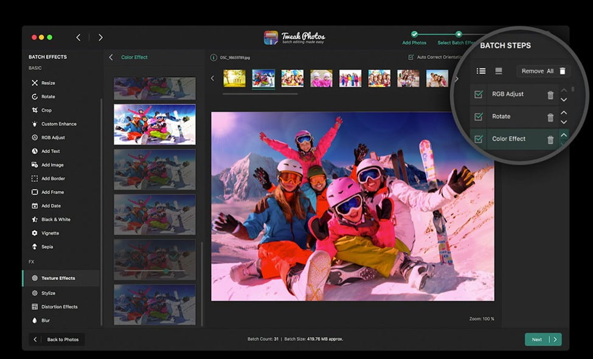The width and height of the screenshot is (593, 359).
Task: Select the Add Border icon
Action: point(35,178)
